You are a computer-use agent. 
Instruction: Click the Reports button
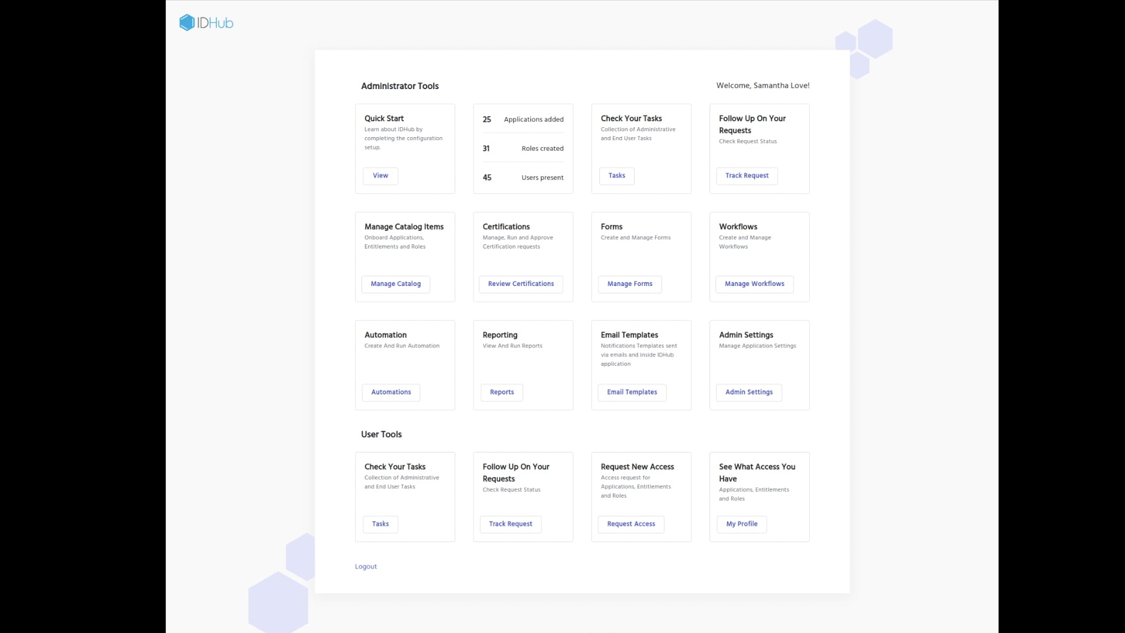coord(502,393)
